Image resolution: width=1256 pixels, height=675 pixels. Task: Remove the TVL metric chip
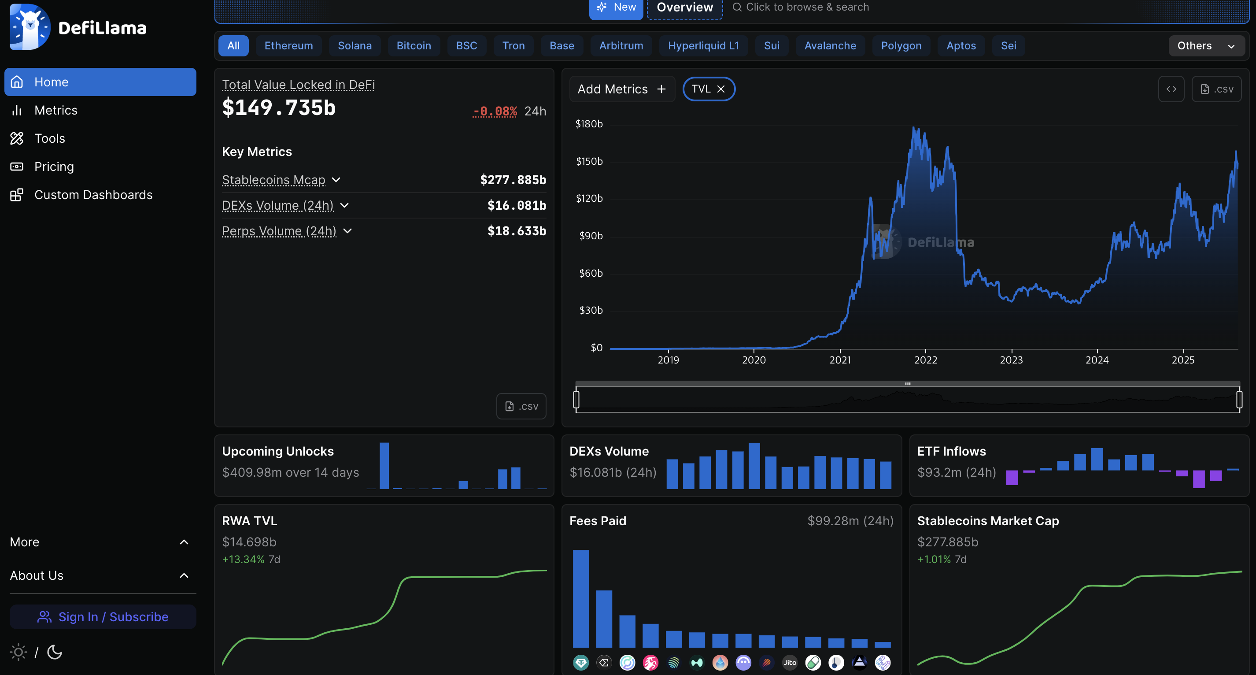721,89
